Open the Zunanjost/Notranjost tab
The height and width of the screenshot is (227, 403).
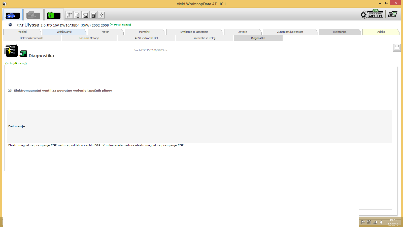pos(290,32)
